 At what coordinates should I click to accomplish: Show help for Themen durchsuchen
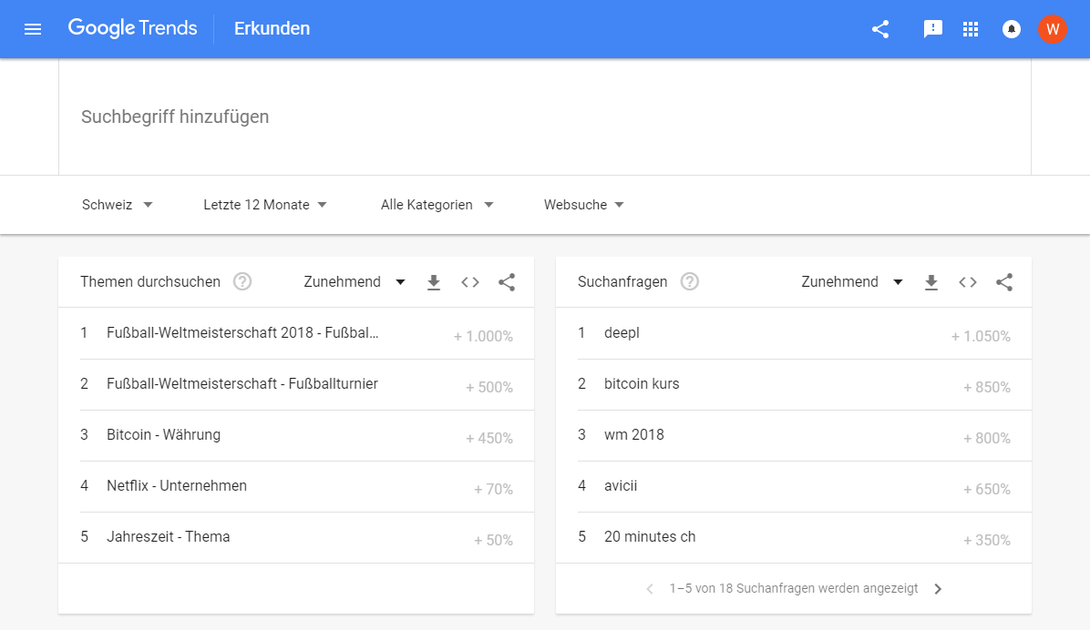tap(242, 281)
